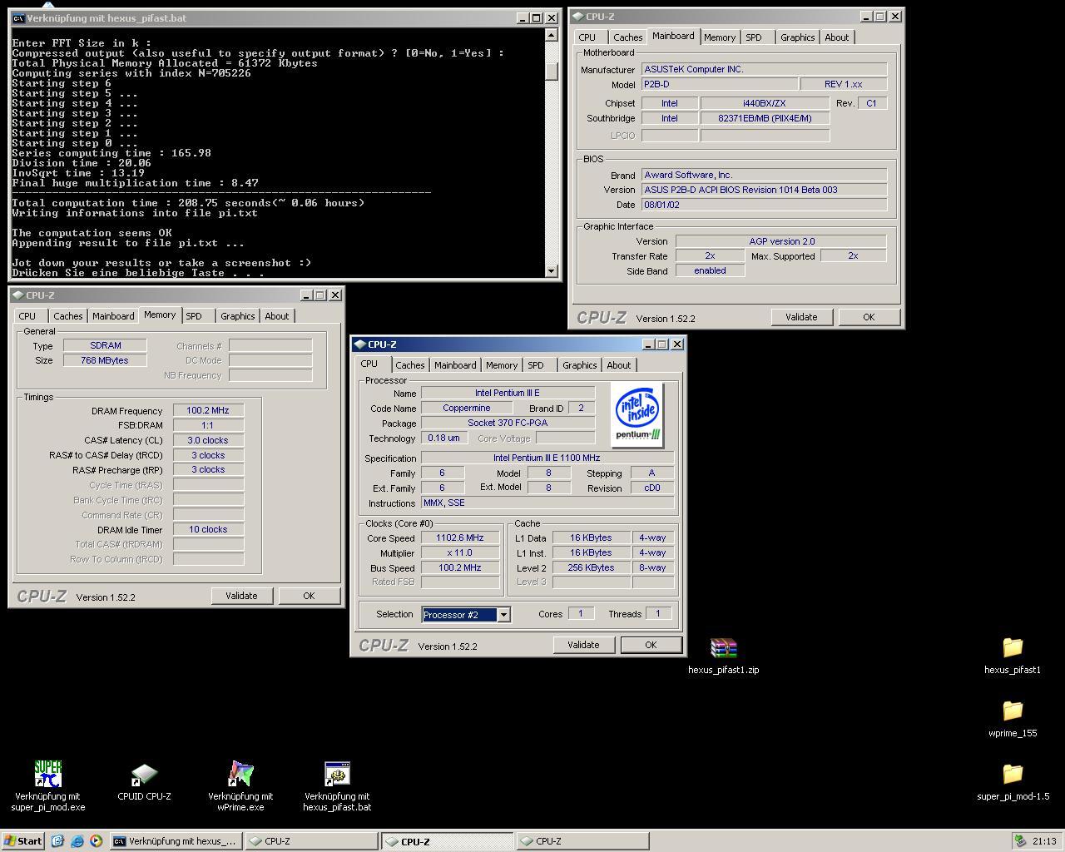
Task: Click the Southbridge 82371EB/MB (PIIX4E/M) field
Action: tap(765, 118)
